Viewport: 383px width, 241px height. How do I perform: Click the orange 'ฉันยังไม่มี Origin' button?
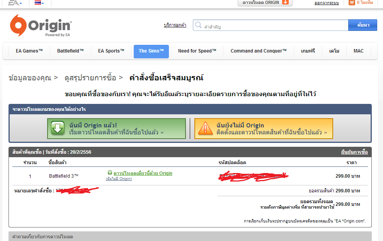click(264, 129)
